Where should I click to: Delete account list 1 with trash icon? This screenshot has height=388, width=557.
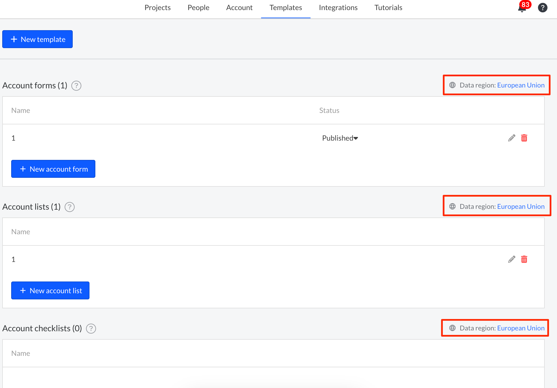click(x=524, y=259)
